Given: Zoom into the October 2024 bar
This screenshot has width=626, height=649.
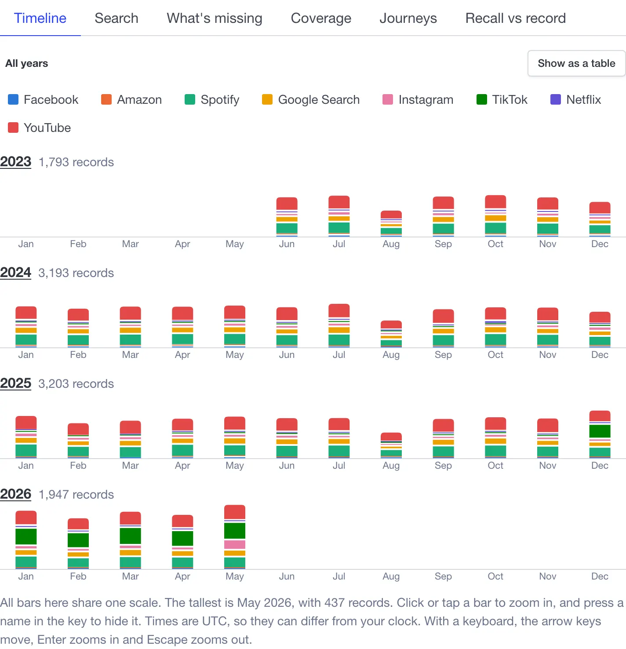Looking at the screenshot, I should 495,328.
